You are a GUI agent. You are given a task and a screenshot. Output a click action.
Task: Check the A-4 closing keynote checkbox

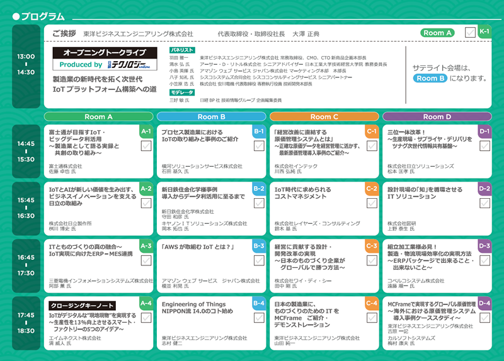click(146, 318)
